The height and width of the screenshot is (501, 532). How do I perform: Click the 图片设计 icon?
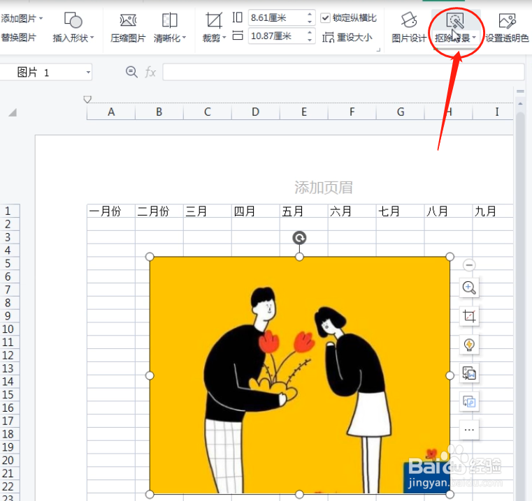coord(409,20)
